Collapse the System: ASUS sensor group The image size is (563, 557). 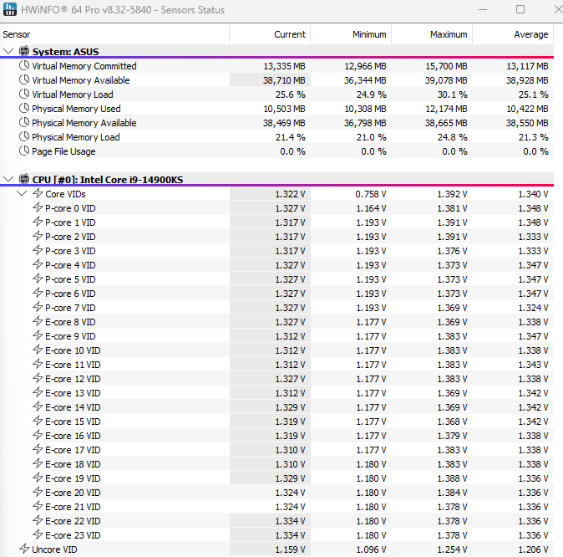click(x=8, y=51)
